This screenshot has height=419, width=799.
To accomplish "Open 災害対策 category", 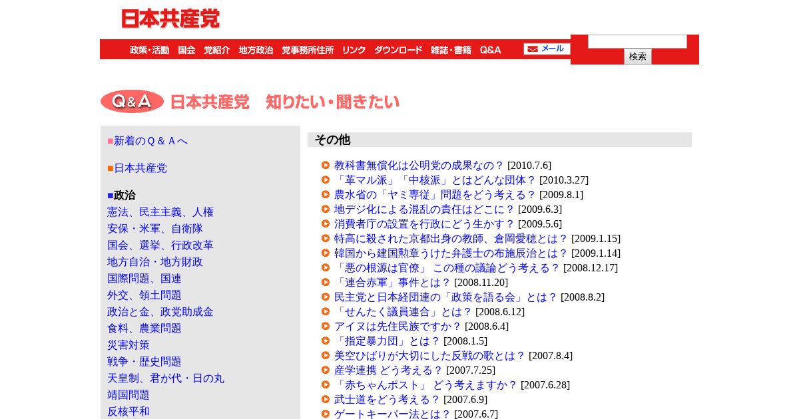I will tap(129, 345).
